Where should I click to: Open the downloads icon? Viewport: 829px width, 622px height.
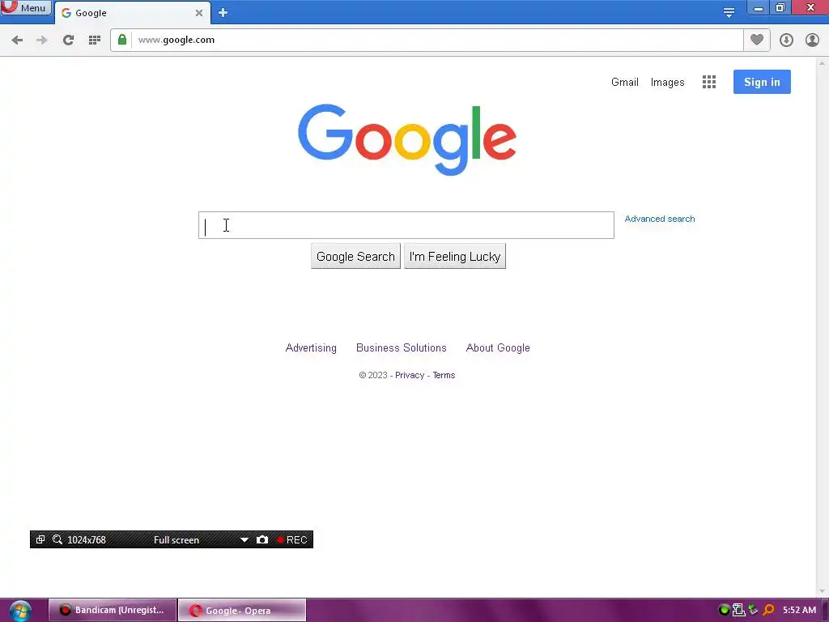point(786,40)
